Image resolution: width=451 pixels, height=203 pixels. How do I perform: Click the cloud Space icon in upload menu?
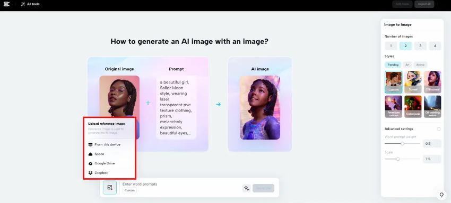click(x=90, y=154)
